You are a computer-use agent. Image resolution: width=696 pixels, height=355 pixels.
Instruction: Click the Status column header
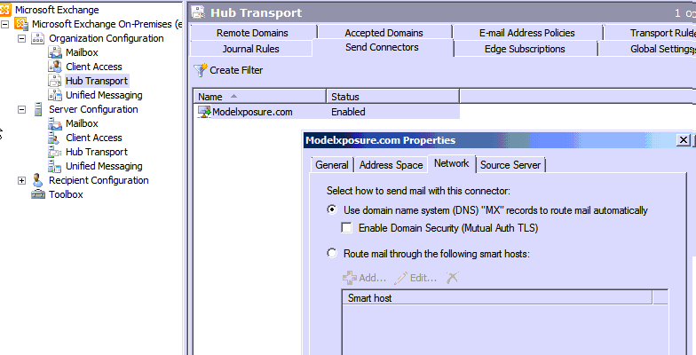coord(392,96)
